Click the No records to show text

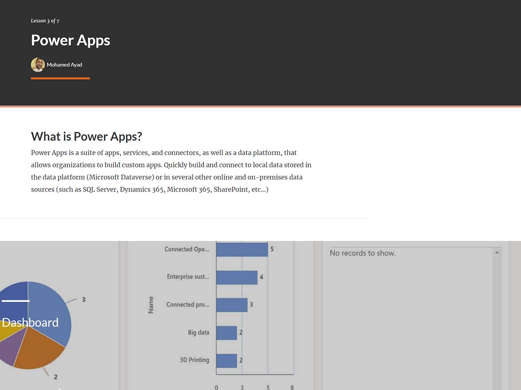click(363, 253)
